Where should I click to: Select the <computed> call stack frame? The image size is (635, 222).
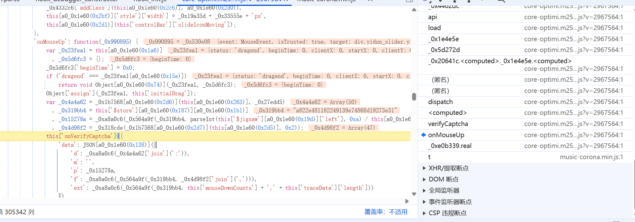[525, 113]
